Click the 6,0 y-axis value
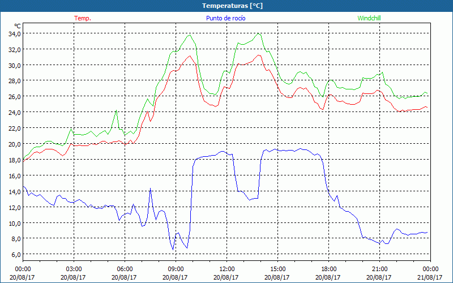This screenshot has height=283, width=453. coord(16,254)
